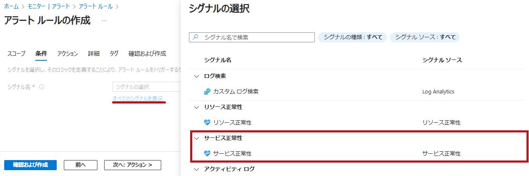Open the シグナル ソース filter
The image size is (529, 176).
(x=425, y=37)
